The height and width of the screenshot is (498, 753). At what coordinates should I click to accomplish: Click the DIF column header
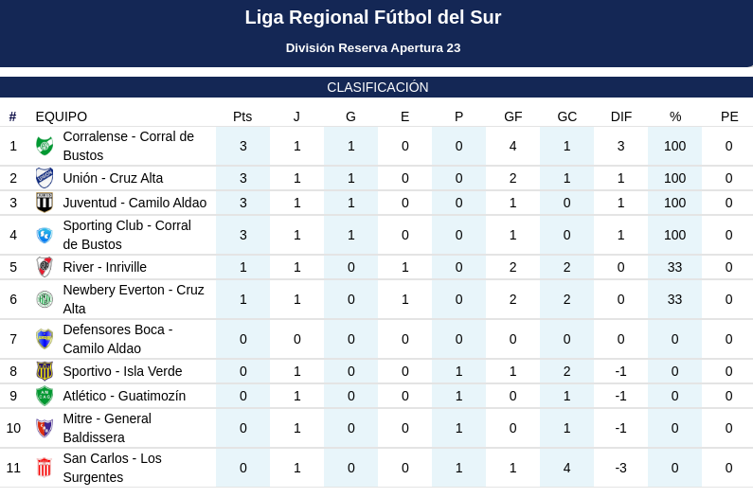pyautogui.click(x=621, y=116)
